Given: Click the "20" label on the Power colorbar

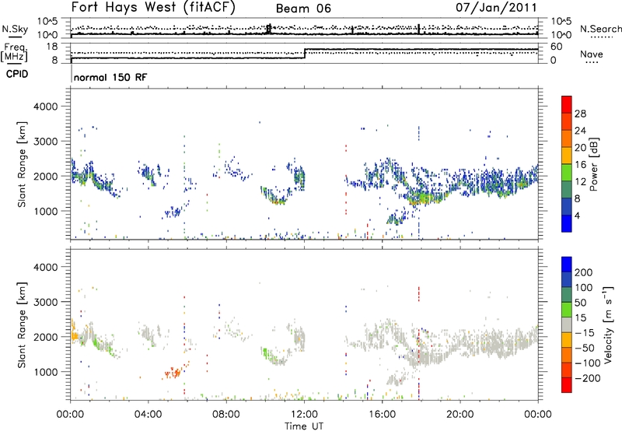Looking at the screenshot, I should point(580,148).
